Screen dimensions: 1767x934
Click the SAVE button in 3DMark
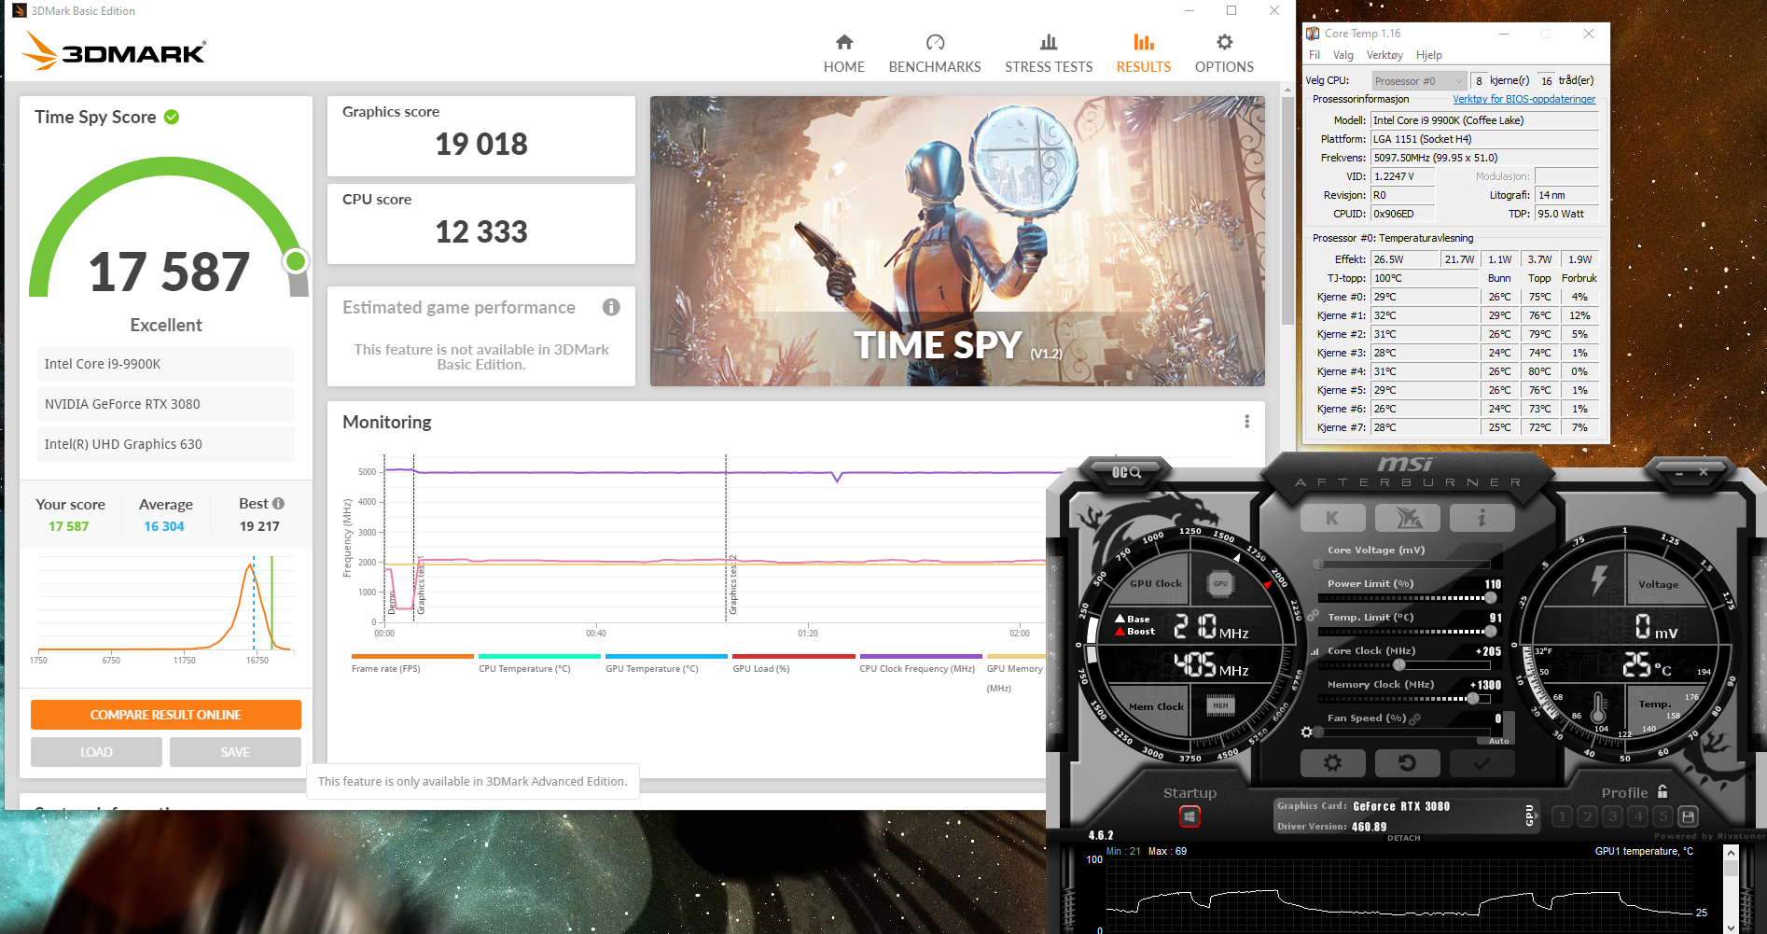(x=235, y=752)
